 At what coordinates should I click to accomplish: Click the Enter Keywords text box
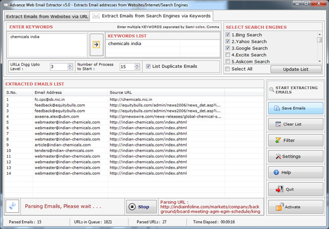[47, 45]
